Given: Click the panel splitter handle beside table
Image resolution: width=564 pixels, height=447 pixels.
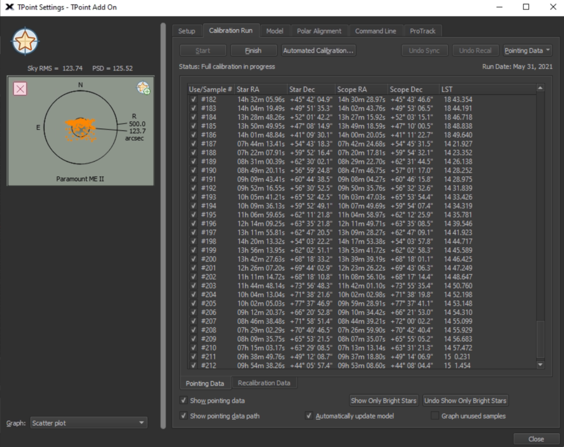Looking at the screenshot, I should (x=163, y=226).
